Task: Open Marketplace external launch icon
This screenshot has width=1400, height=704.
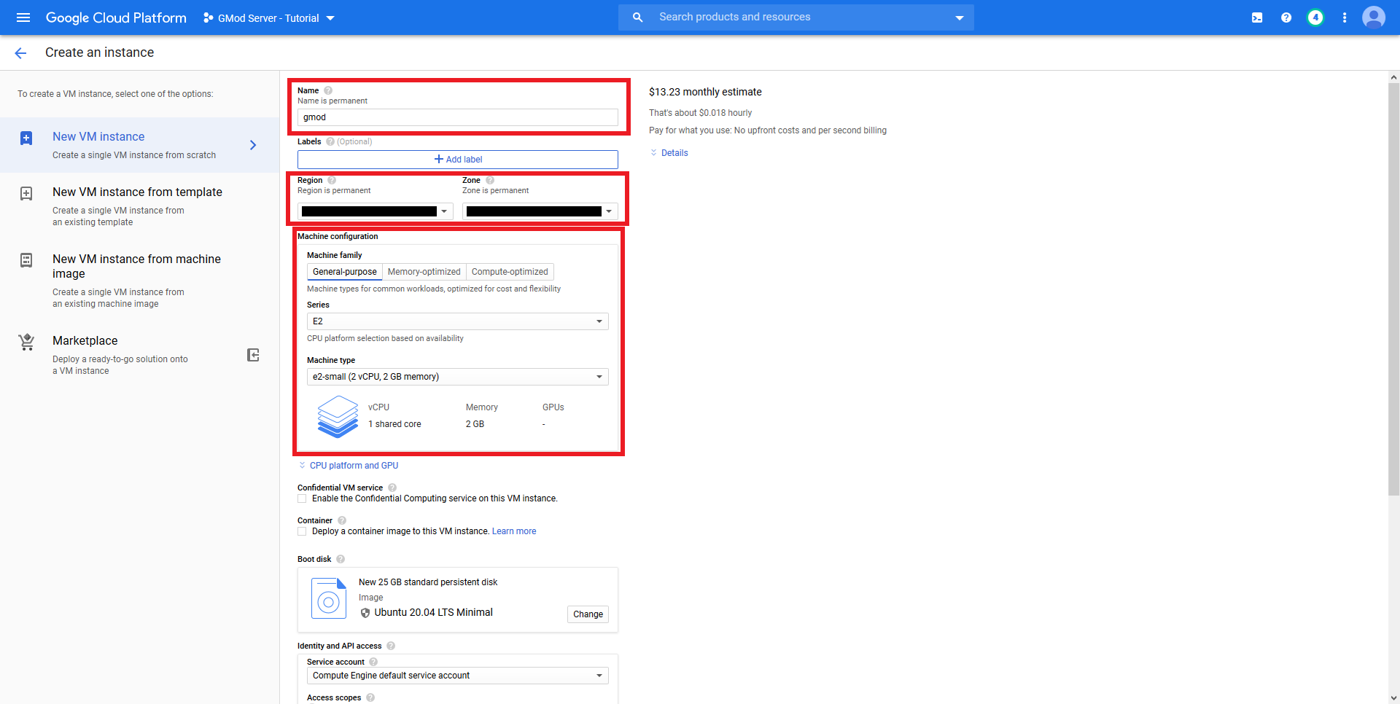Action: coord(253,355)
